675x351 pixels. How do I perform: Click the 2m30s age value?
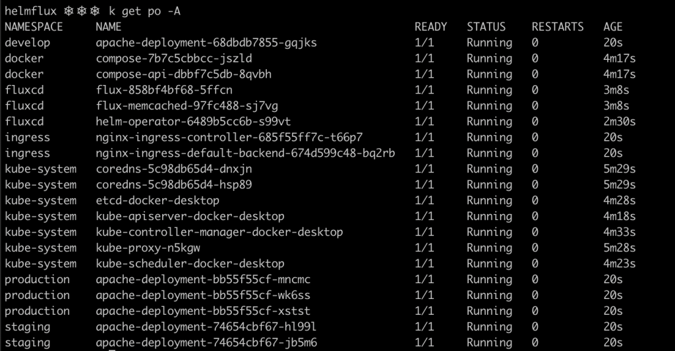pos(619,122)
